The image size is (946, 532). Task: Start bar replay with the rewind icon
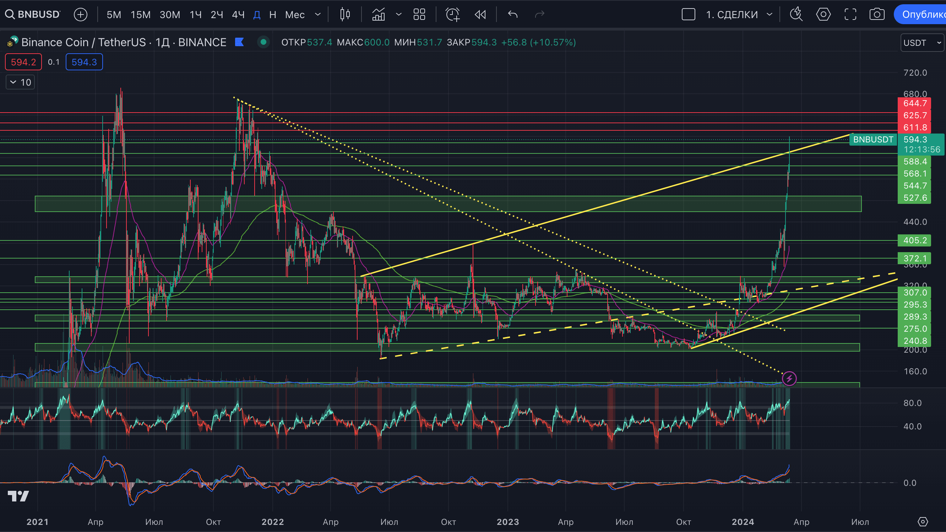[x=480, y=15]
